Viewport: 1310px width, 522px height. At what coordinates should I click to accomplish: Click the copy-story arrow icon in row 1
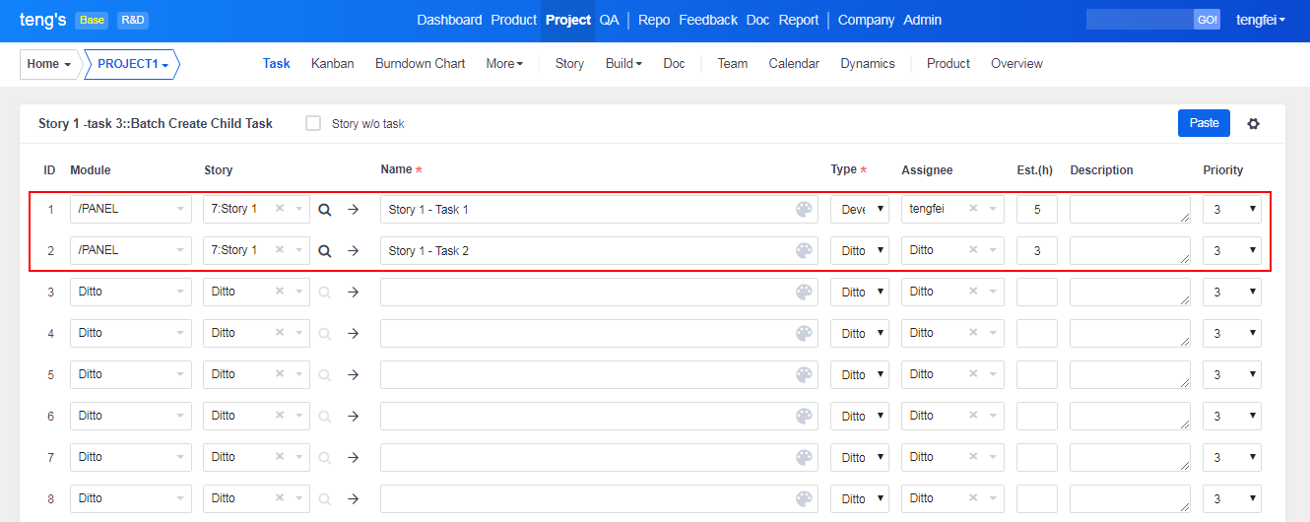point(354,210)
